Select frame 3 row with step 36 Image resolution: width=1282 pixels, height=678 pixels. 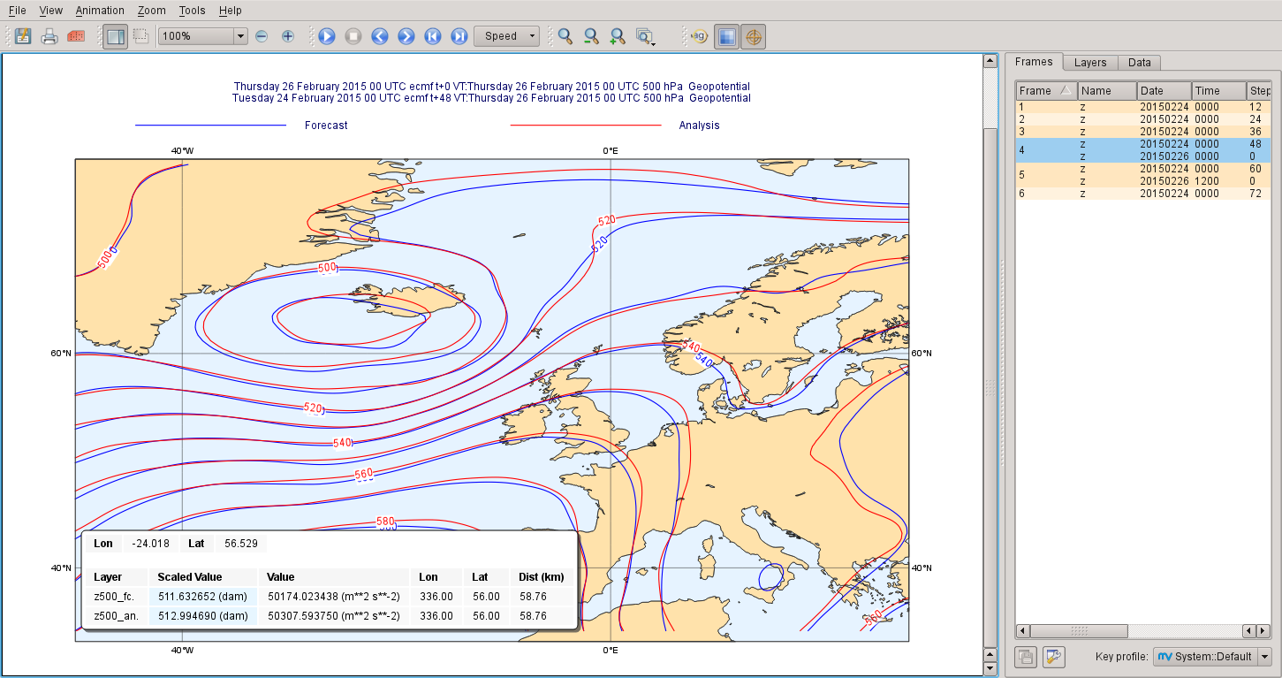tap(1143, 132)
